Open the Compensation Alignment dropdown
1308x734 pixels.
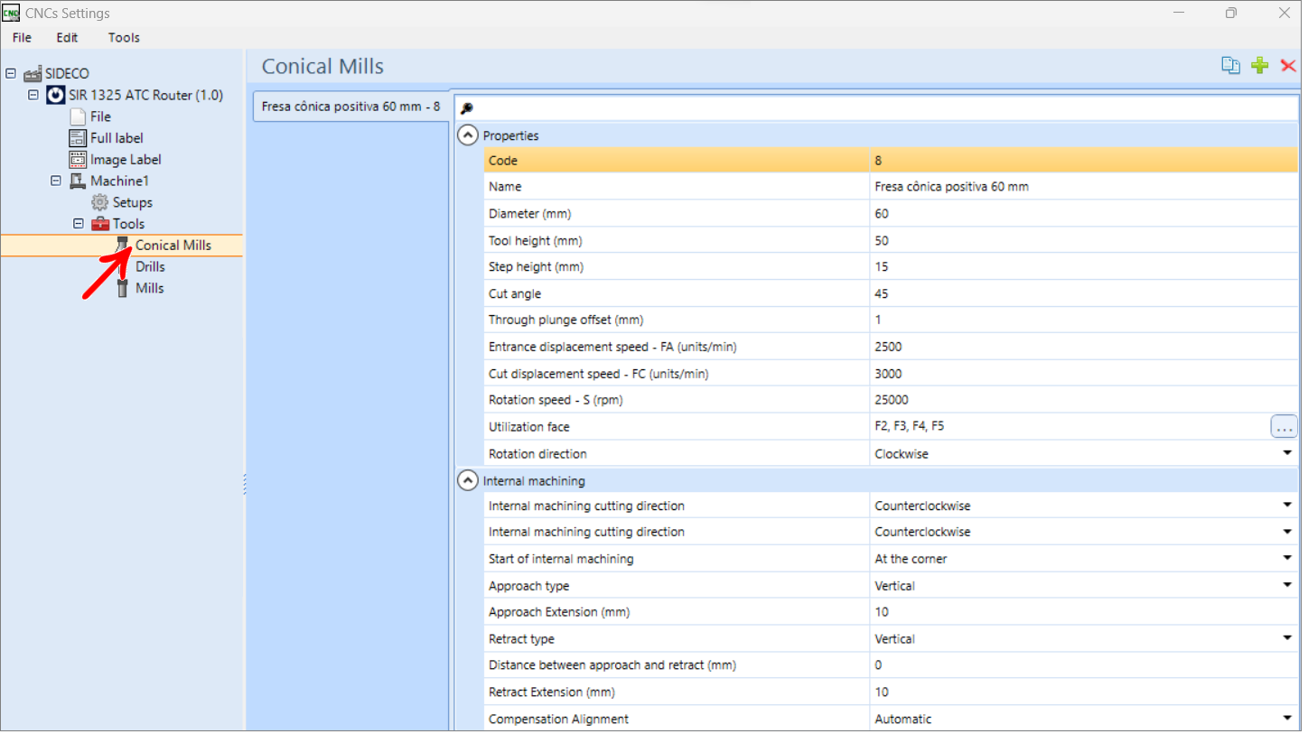(x=1288, y=719)
